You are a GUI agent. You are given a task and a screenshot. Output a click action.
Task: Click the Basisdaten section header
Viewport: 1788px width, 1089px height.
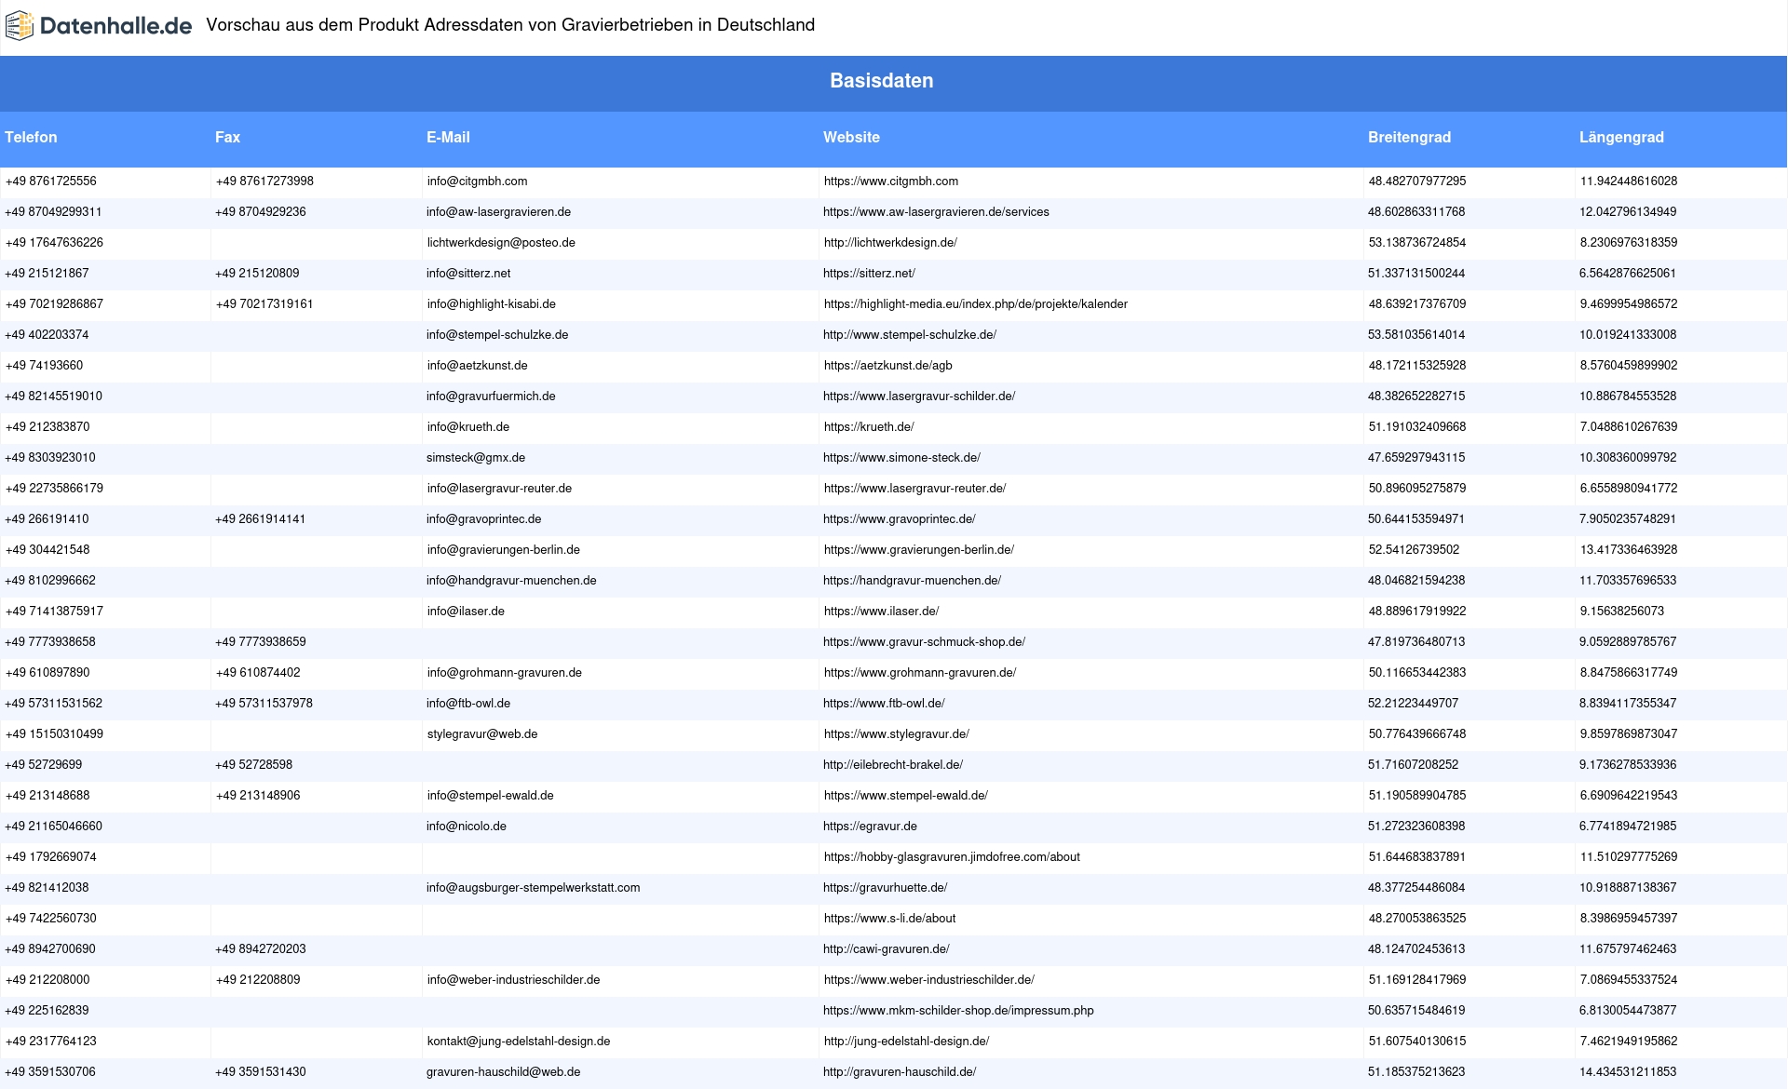coord(882,81)
